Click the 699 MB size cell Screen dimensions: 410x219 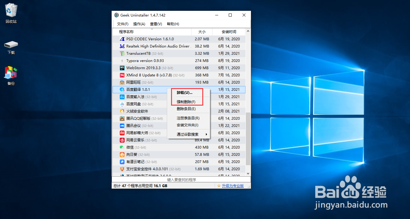click(202, 68)
